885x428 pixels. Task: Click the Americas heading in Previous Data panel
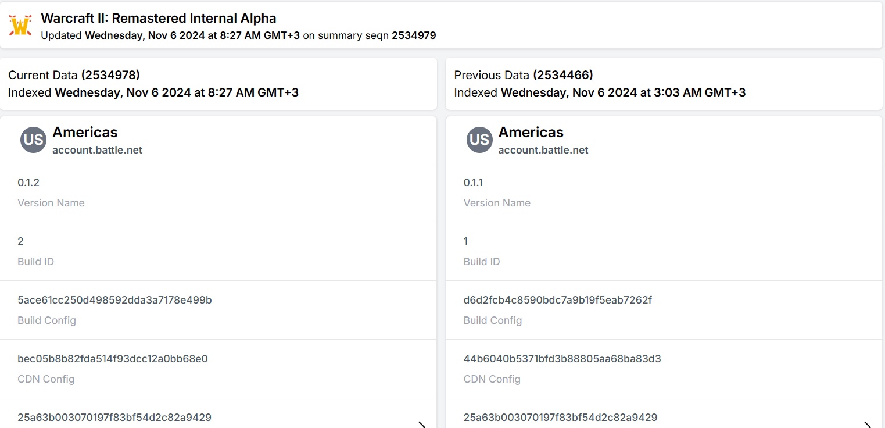pyautogui.click(x=531, y=133)
